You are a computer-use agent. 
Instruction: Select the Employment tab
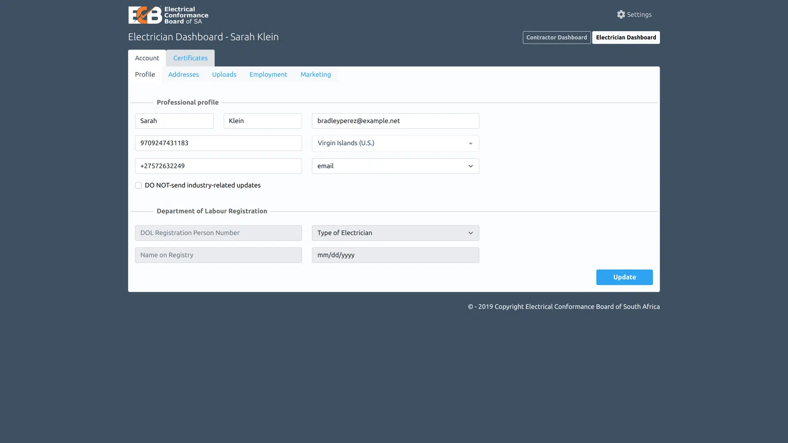(x=268, y=75)
